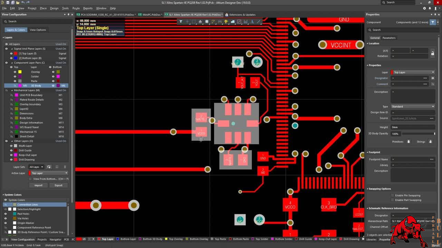Click the Export button
442x248 pixels.
(58, 185)
